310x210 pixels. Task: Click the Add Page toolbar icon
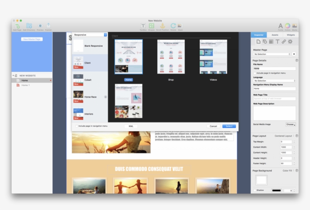click(x=17, y=26)
